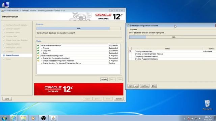Screen dimensions: 216x121
Task: Open Windows Media Player taskbar icon
Action: pyautogui.click(x=33, y=118)
